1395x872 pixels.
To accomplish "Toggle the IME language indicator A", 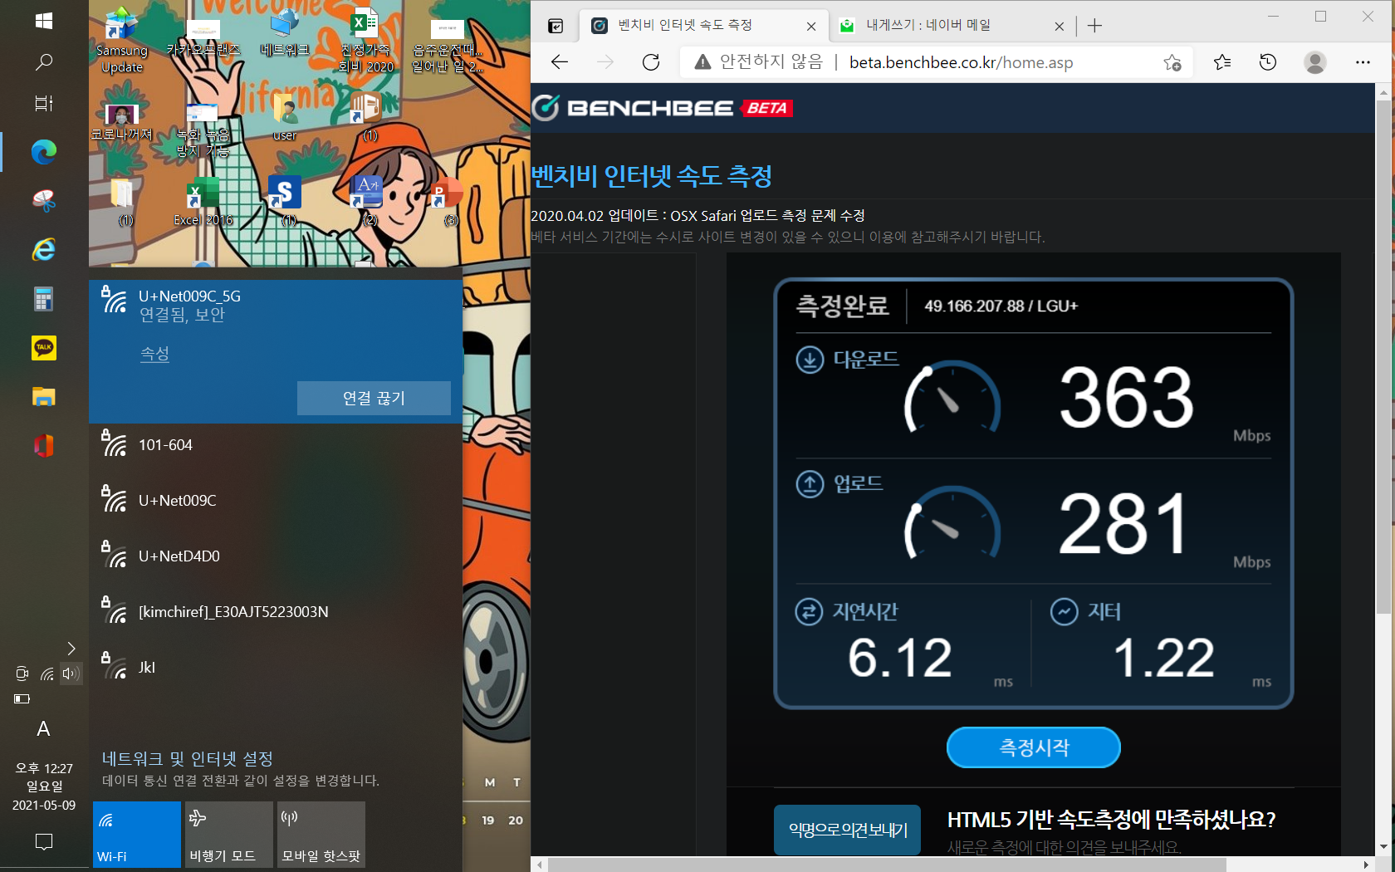I will tap(44, 729).
